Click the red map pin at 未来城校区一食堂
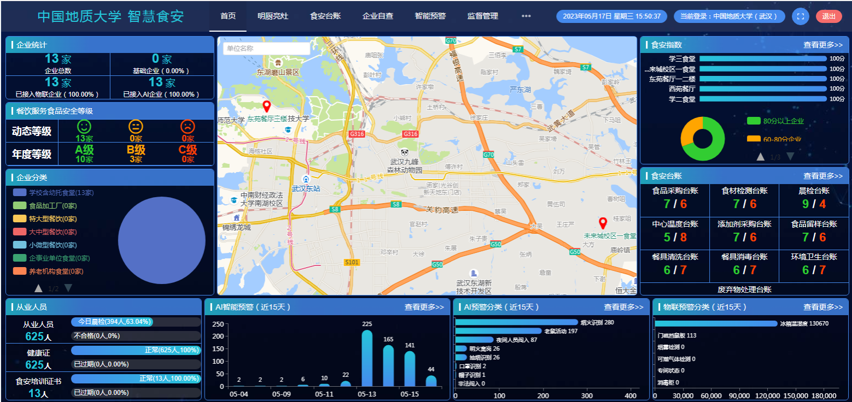852x402 pixels. click(x=603, y=223)
